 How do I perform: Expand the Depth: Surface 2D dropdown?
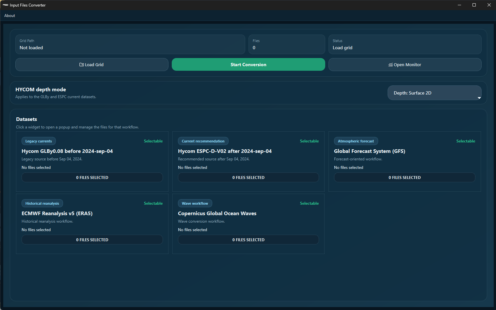(434, 93)
